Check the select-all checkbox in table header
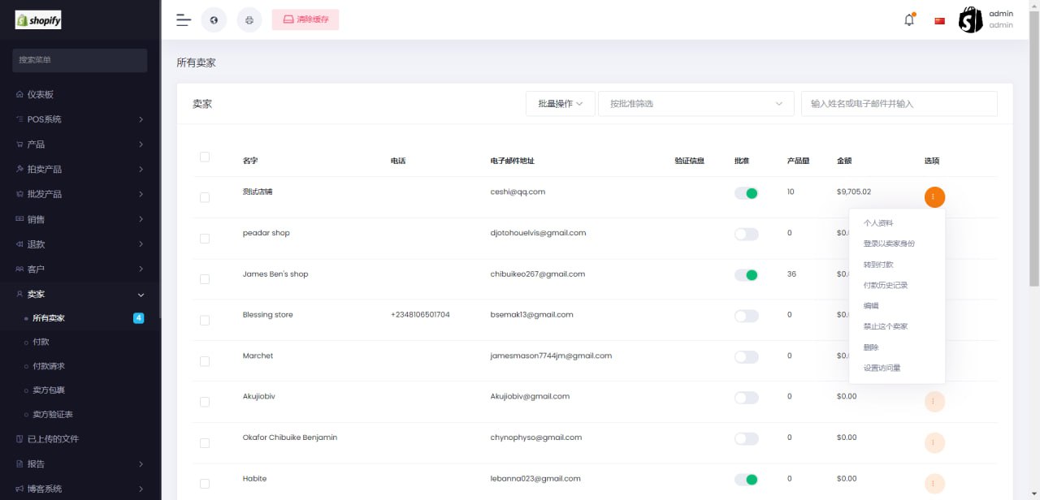Viewport: 1040px width, 500px height. [x=205, y=157]
